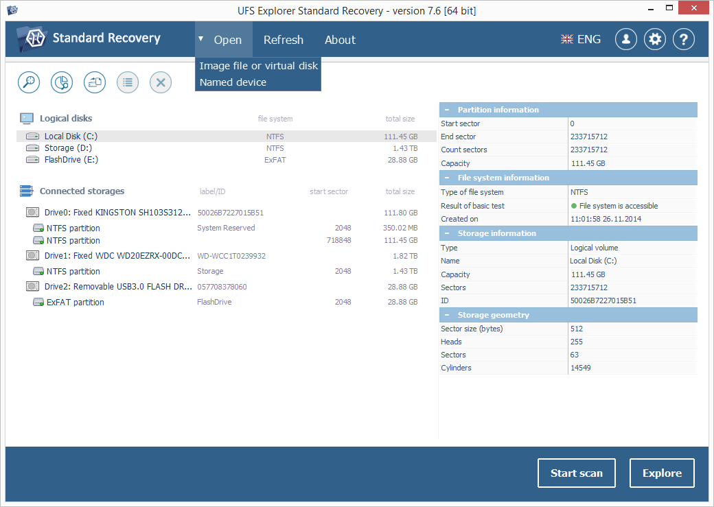Click the list view toolbar icon
Image resolution: width=714 pixels, height=507 pixels.
[128, 82]
